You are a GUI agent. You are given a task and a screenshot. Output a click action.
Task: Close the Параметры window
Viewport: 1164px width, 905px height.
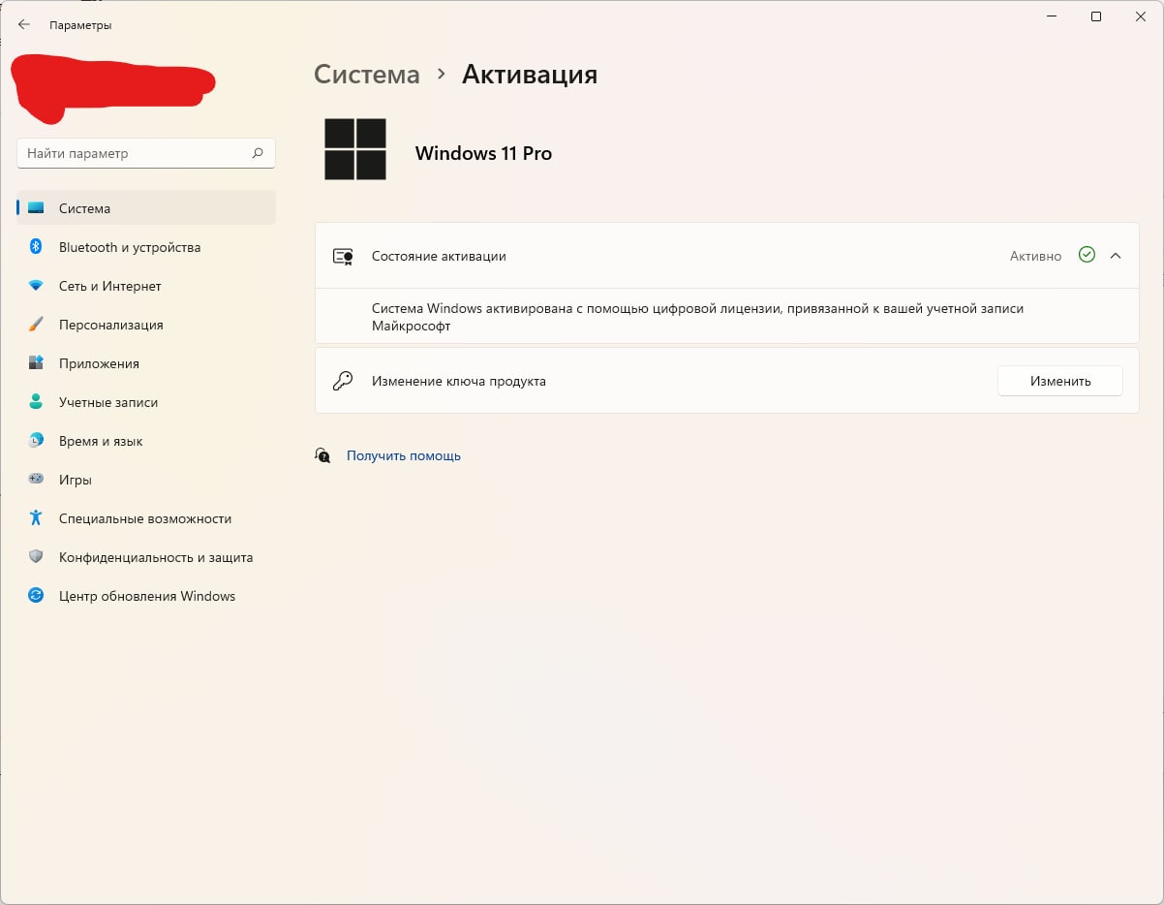(1140, 16)
